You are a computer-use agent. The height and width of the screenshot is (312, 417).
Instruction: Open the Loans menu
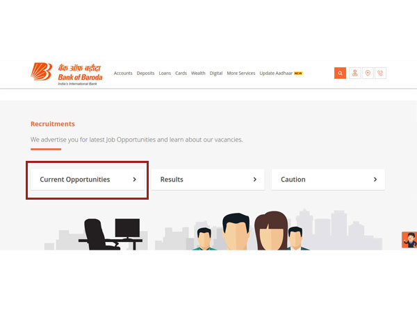[x=165, y=73]
